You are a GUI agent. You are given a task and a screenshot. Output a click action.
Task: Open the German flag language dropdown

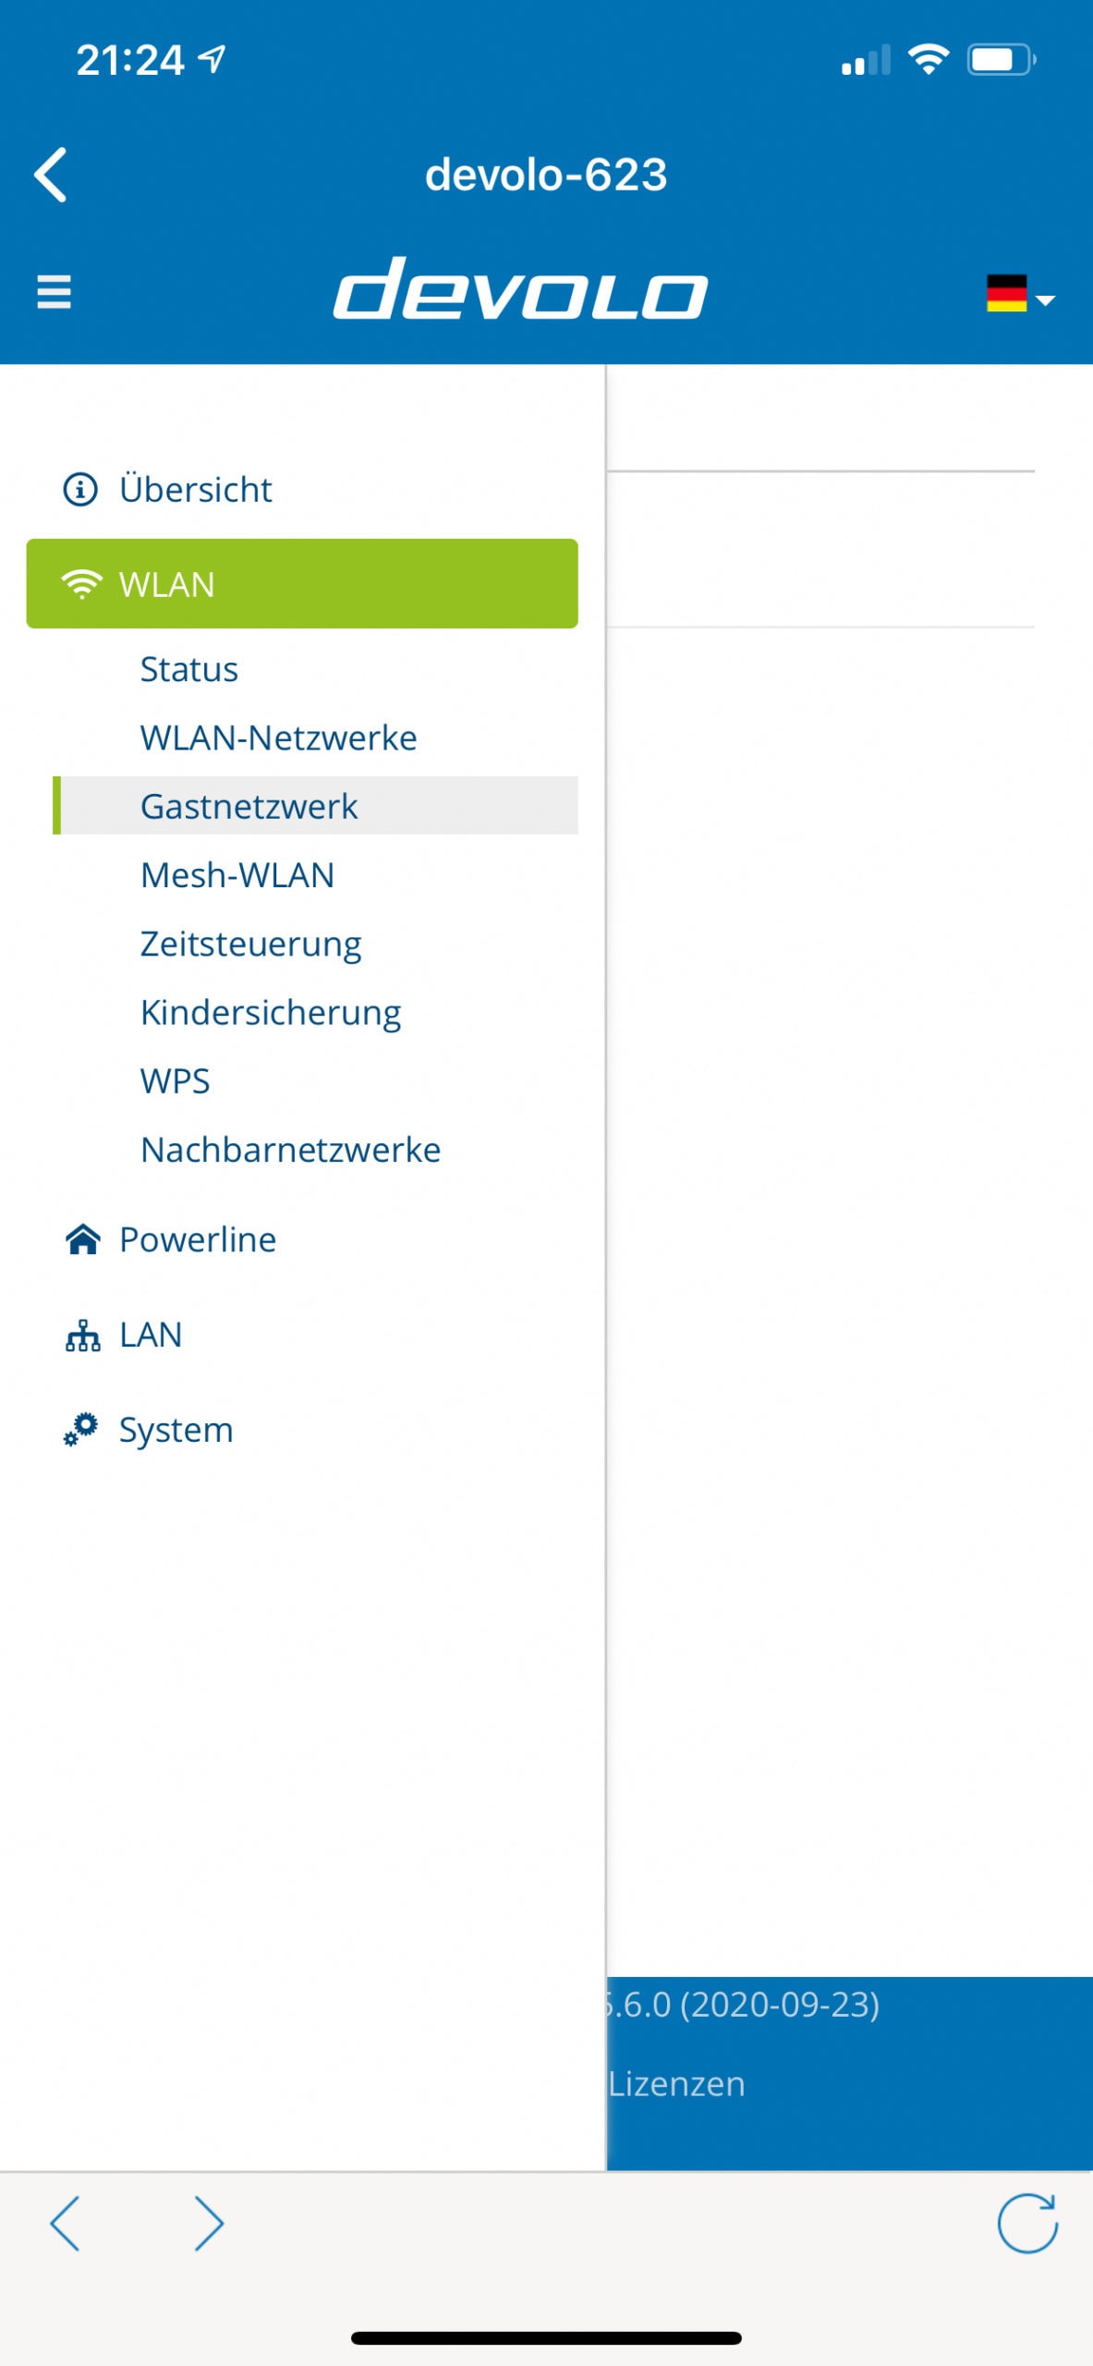click(x=1020, y=294)
